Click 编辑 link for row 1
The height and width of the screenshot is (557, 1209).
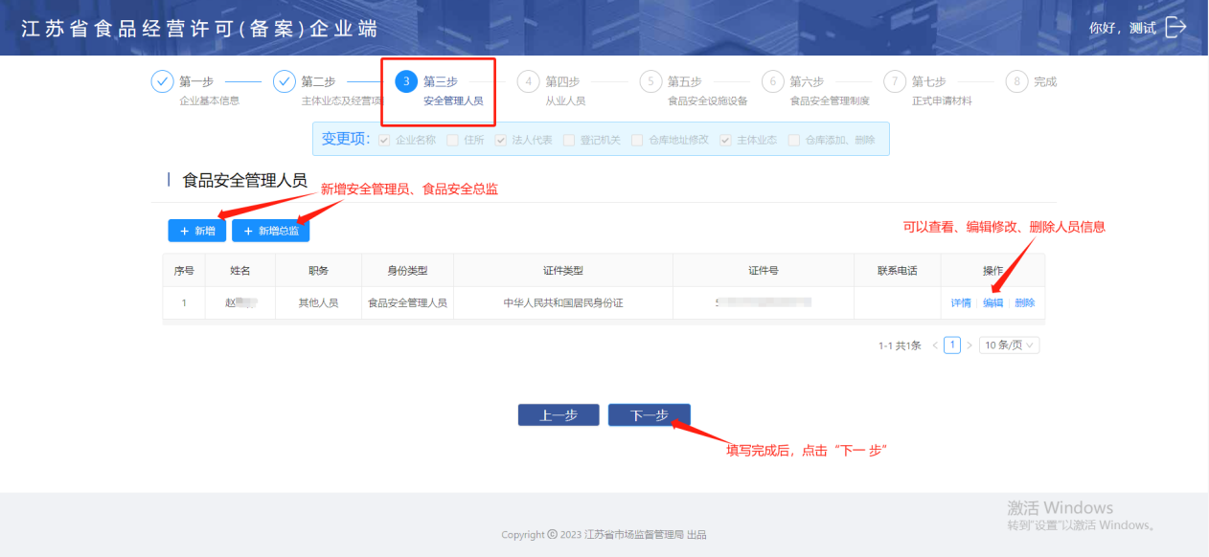click(x=992, y=303)
